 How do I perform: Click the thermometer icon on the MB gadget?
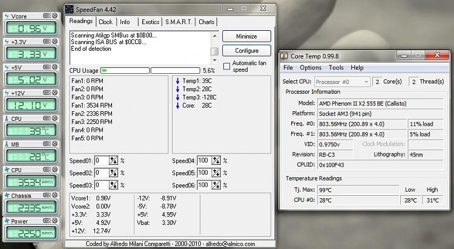7,144
